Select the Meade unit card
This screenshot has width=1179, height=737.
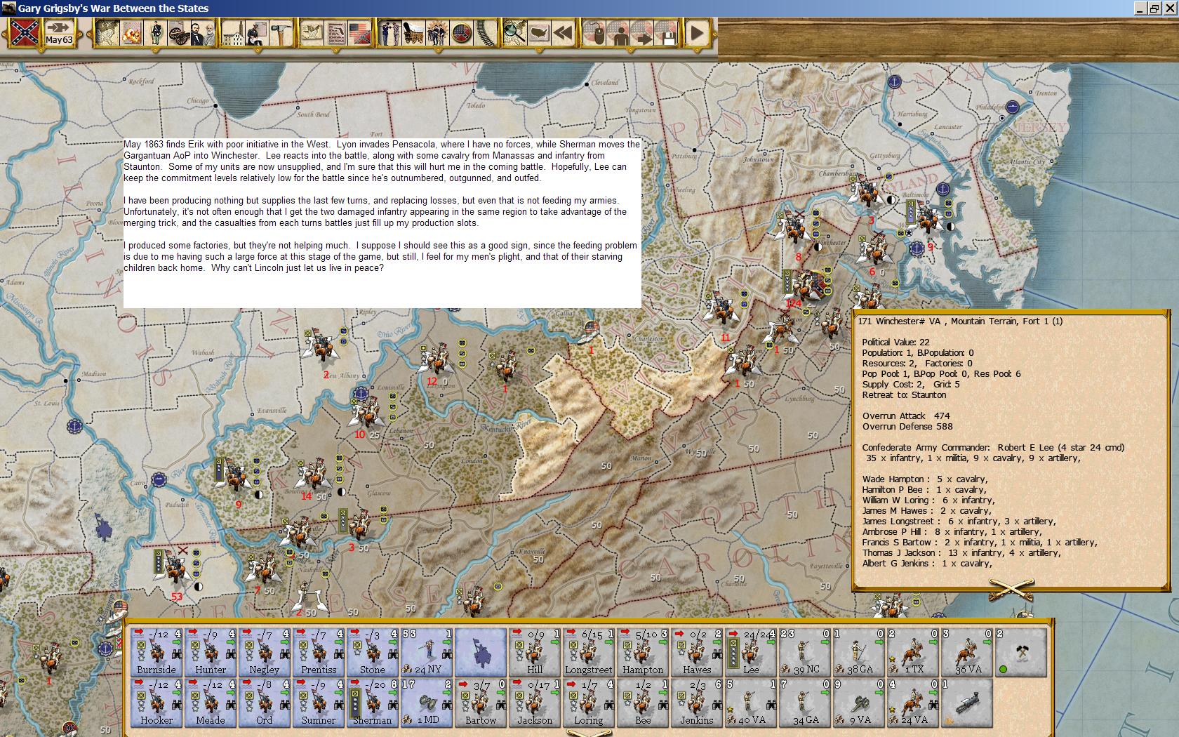coord(211,703)
